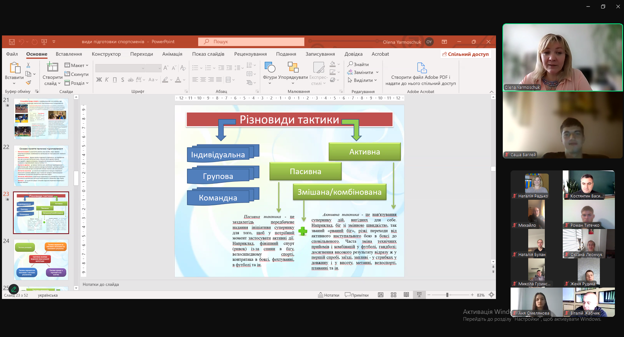624x337 pixels.
Task: Toggle the Примітки comments pane
Action: [x=357, y=295]
